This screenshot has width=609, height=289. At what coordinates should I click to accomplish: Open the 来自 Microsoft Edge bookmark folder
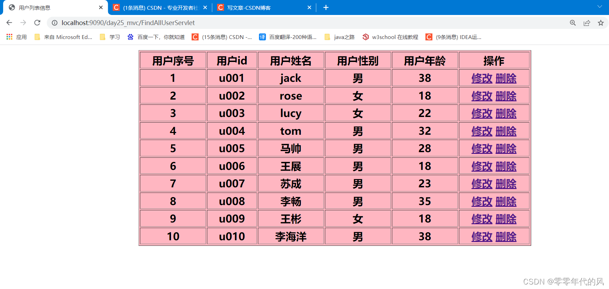point(63,37)
